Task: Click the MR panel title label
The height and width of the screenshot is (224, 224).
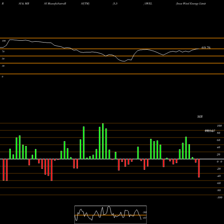Action: (x=200, y=116)
